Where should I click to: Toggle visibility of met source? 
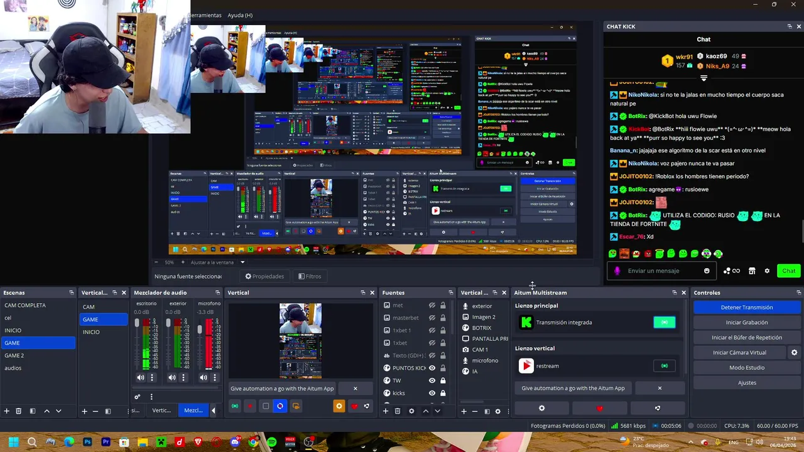(432, 306)
